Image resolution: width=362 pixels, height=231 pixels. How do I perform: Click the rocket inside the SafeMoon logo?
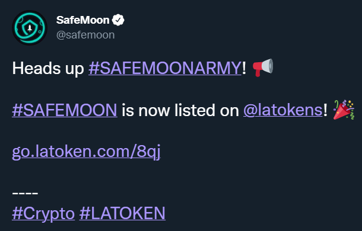click(30, 28)
